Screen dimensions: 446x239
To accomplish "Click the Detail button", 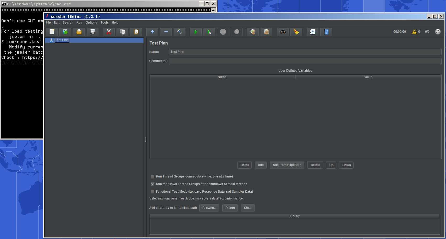I will click(245, 165).
